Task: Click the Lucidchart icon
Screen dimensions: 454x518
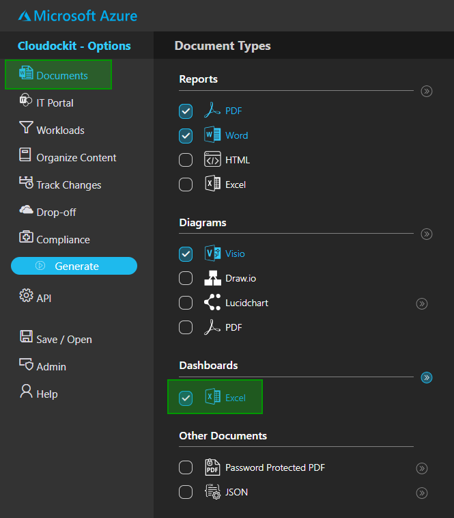Action: coord(212,303)
